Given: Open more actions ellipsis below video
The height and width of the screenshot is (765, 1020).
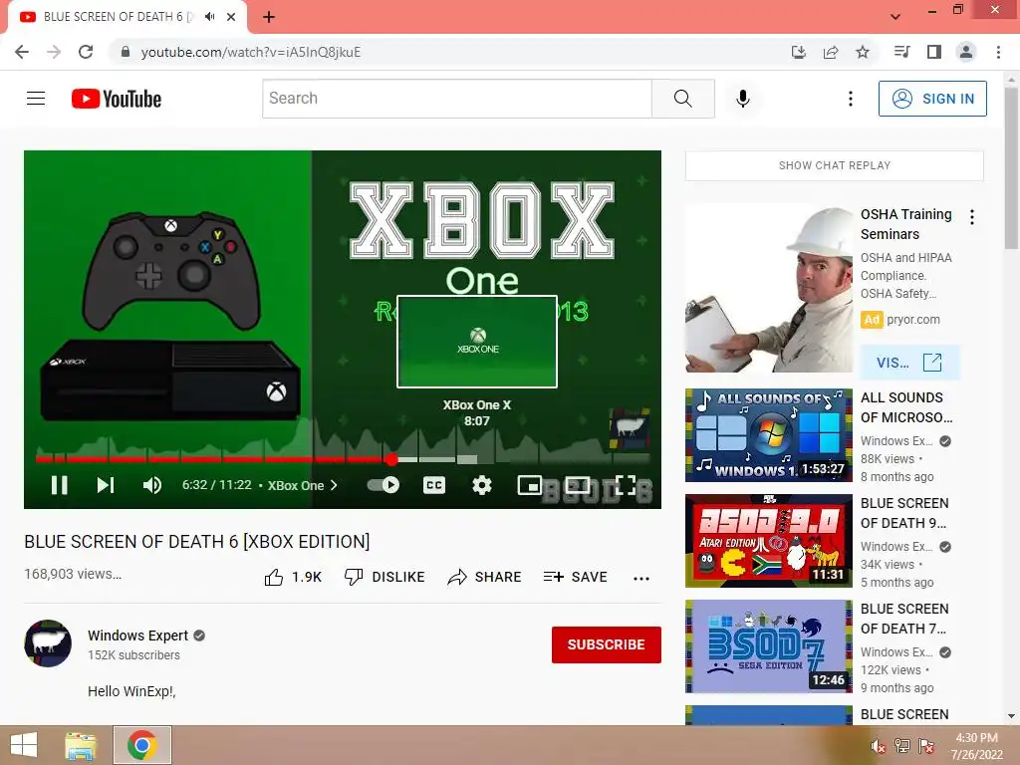Looking at the screenshot, I should tap(641, 579).
